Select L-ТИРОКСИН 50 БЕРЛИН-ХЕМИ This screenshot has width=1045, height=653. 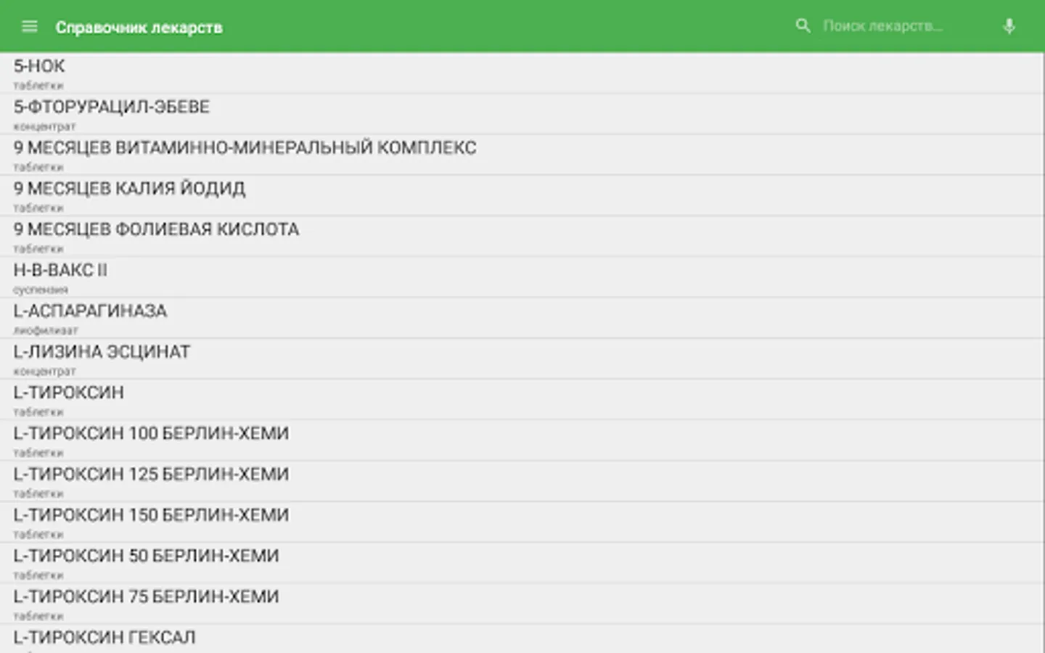coord(522,562)
